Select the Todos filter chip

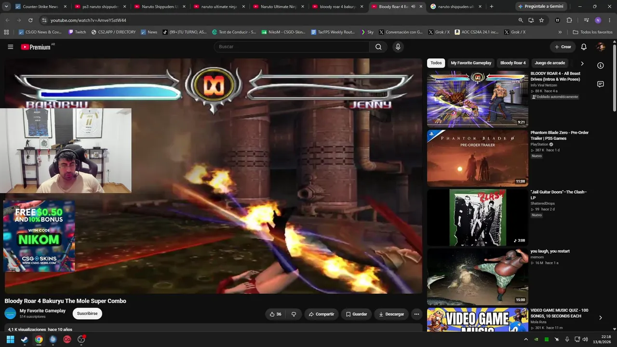[x=436, y=63]
